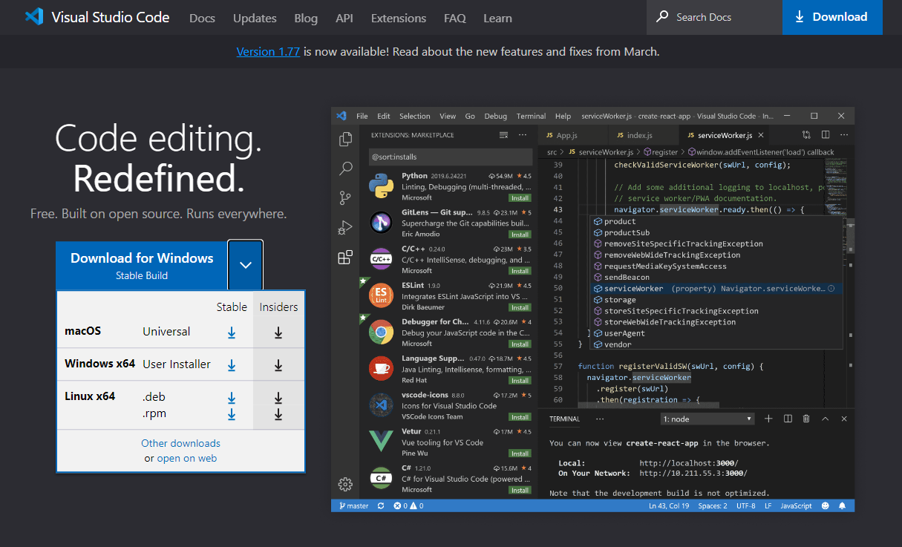This screenshot has width=902, height=547.
Task: Open the API navigation item
Action: point(344,18)
